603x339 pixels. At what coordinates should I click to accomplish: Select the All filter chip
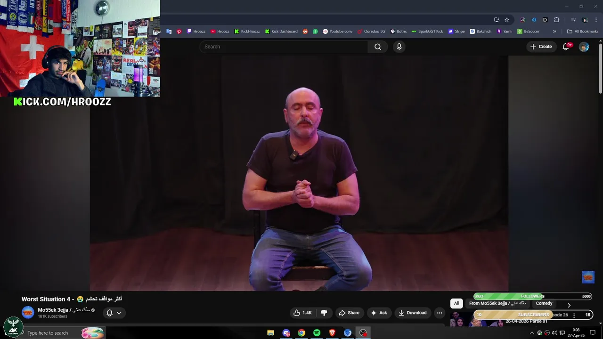456,303
